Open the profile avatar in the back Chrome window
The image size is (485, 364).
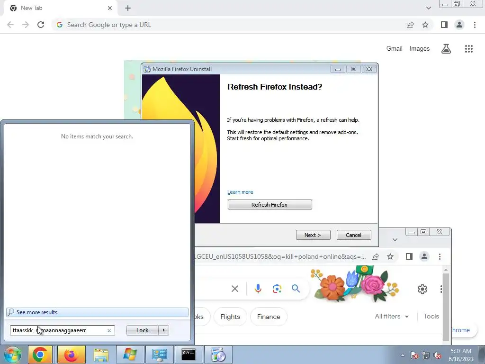[424, 256]
